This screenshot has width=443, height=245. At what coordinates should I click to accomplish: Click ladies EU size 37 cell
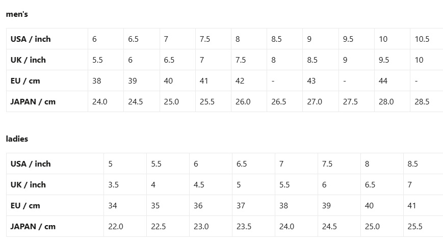(253, 205)
